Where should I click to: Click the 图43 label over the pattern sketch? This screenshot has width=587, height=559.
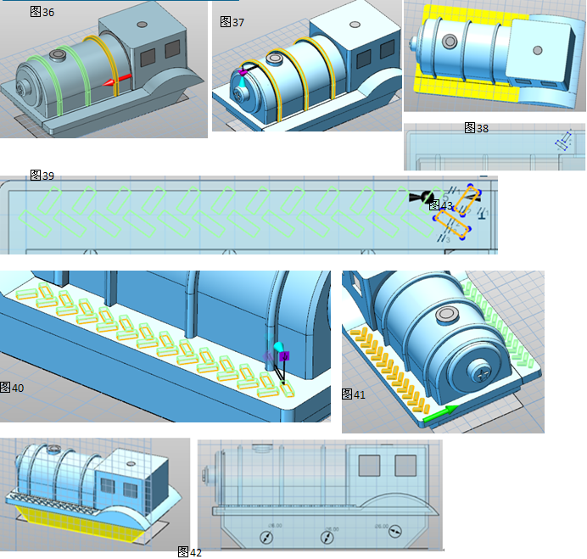pyautogui.click(x=440, y=205)
